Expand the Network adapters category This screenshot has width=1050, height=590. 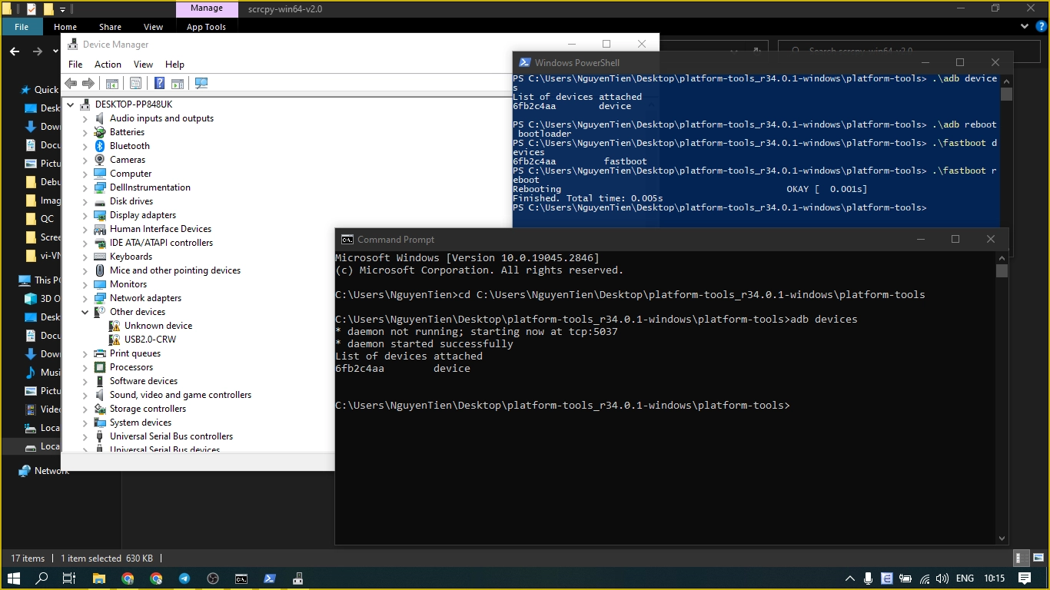[x=85, y=298]
